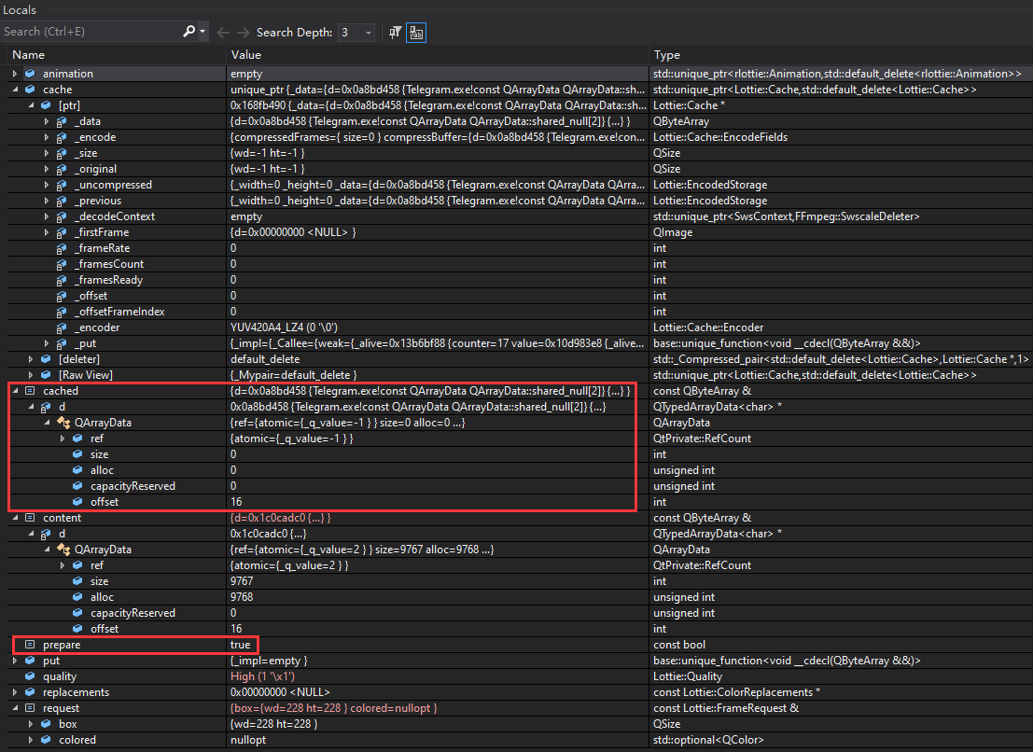
Task: Select the _encoder value YUV420A4_LZ4
Action: click(x=284, y=327)
